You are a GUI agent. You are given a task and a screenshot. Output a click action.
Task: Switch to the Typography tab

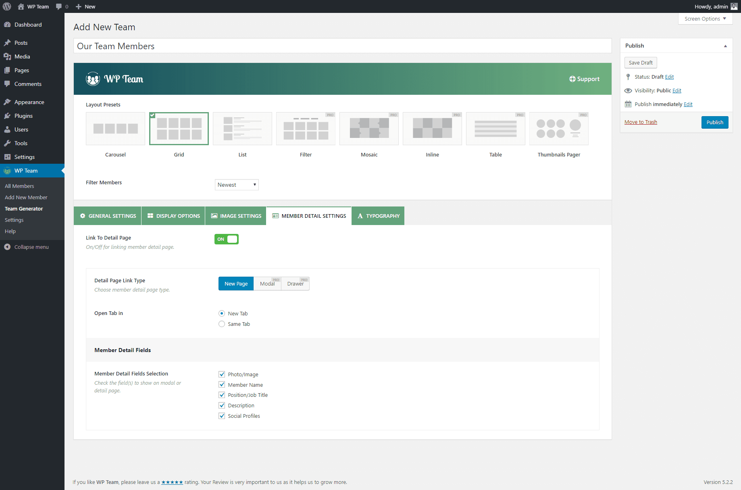(378, 216)
